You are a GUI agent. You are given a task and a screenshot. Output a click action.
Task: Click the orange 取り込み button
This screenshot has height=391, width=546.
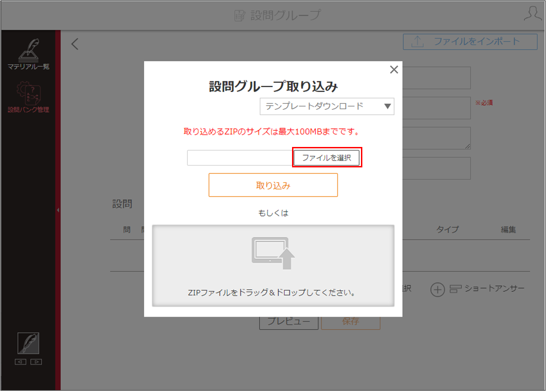tap(273, 185)
